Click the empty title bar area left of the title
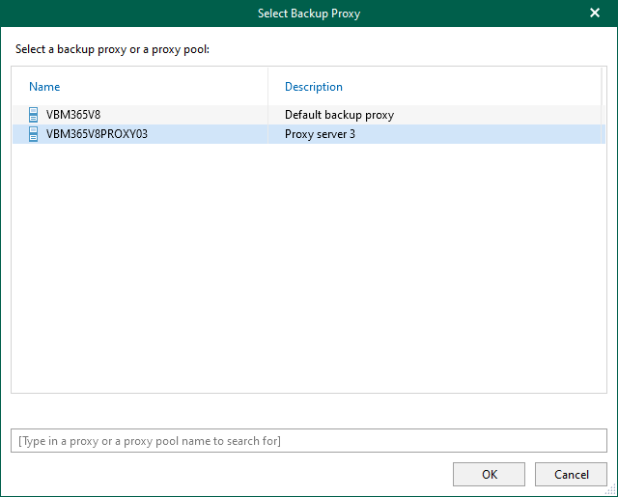 (116, 14)
